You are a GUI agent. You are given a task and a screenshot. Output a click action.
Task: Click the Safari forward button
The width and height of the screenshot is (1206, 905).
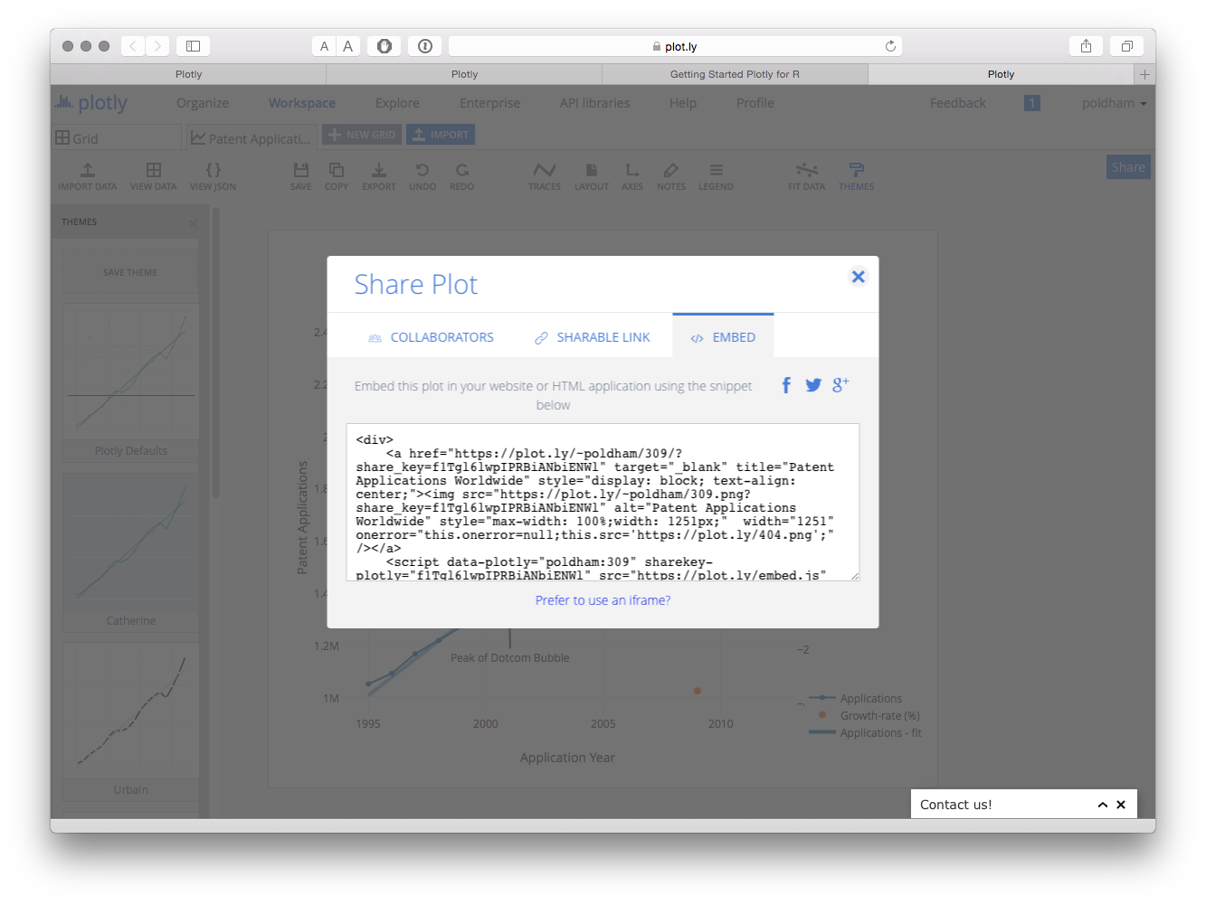(157, 46)
